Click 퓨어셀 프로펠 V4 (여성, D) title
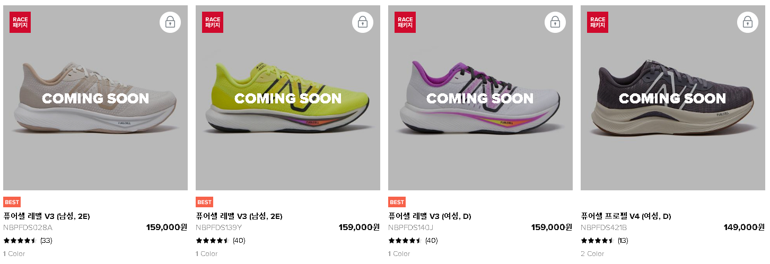 tap(626, 216)
